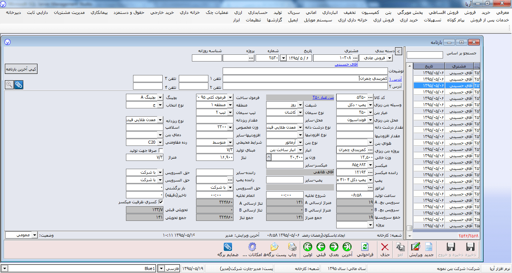Click ویرایش (edit) icon
This screenshot has height=273, width=512.
tap(415, 247)
